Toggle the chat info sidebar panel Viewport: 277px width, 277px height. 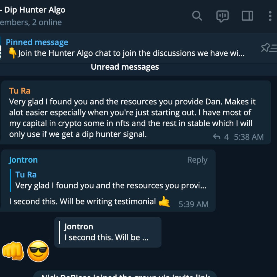[x=247, y=16]
